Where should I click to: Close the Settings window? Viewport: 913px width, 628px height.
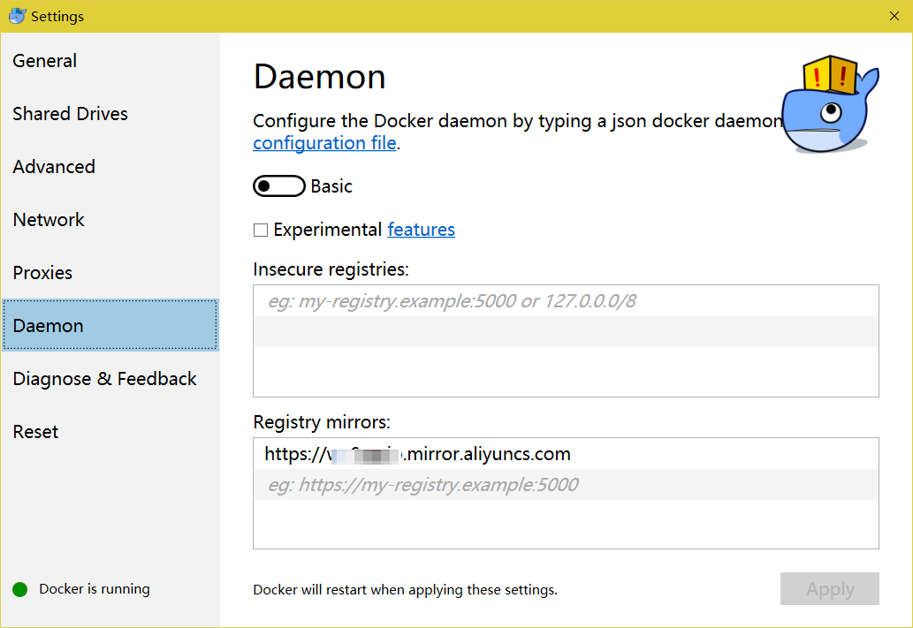(x=894, y=16)
